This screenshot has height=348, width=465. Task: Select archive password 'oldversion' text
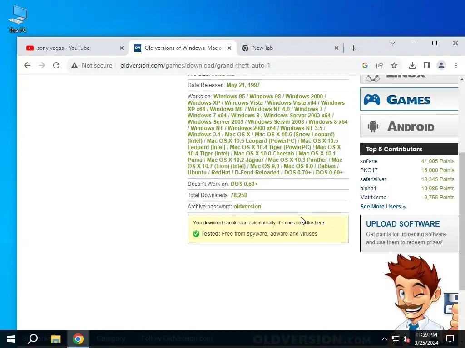pyautogui.click(x=247, y=207)
